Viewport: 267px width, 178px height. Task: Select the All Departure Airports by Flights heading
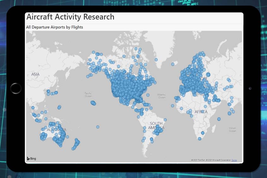[x=55, y=27]
